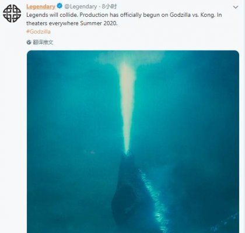This screenshot has width=245, height=233.
Task: Expand the tweet options chevron menu
Action: coord(236,7)
